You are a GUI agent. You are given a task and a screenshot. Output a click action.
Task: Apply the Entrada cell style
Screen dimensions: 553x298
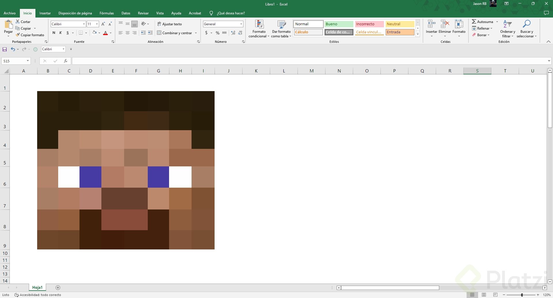(400, 32)
